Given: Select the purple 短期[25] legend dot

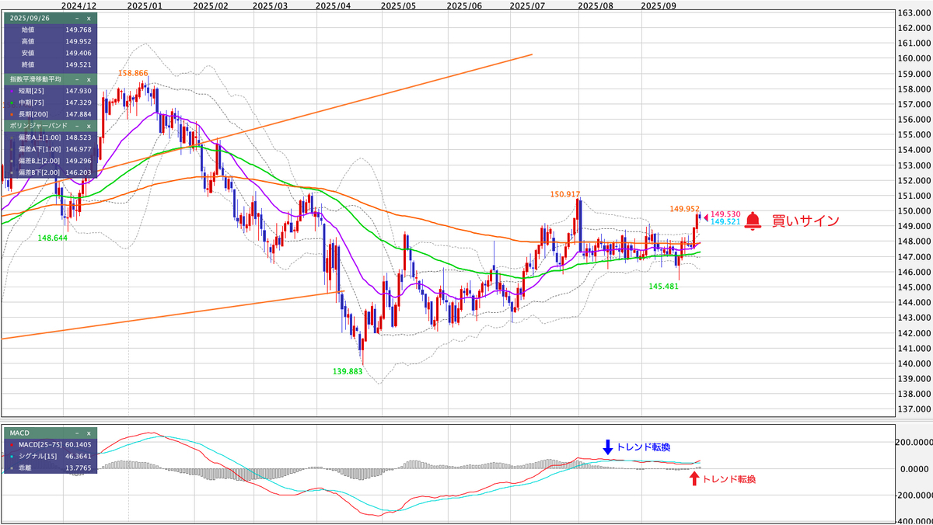Looking at the screenshot, I should pos(12,91).
